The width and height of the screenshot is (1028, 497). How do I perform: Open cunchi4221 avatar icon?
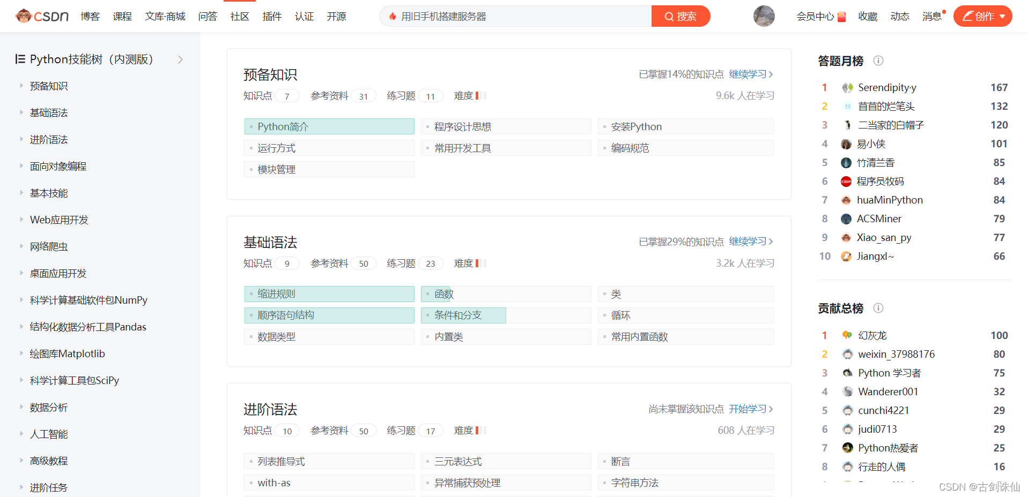pos(847,410)
